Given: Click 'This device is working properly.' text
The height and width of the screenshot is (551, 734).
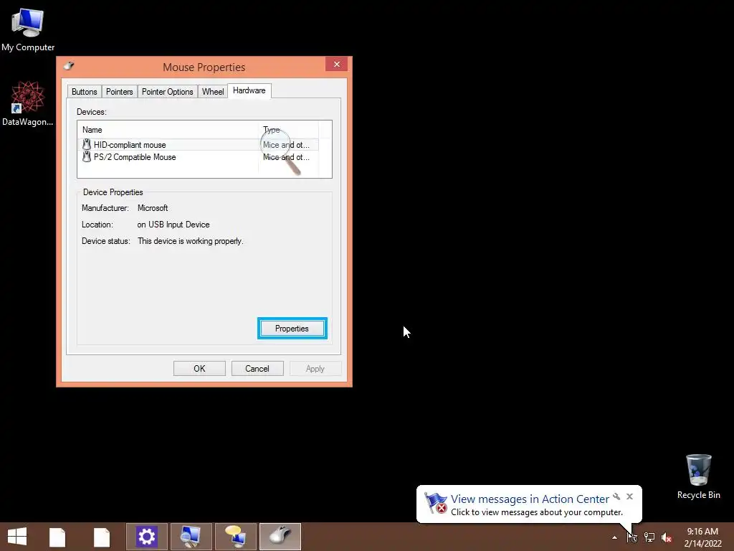Looking at the screenshot, I should [190, 241].
